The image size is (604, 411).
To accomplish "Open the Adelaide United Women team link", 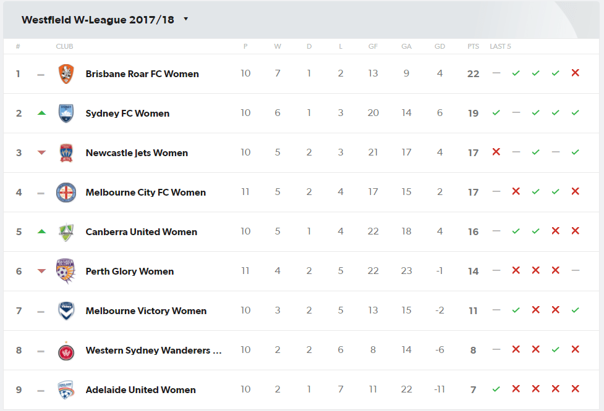I will (140, 390).
